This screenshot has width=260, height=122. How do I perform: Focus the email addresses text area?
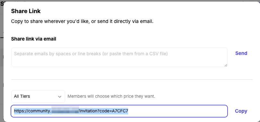click(x=119, y=57)
